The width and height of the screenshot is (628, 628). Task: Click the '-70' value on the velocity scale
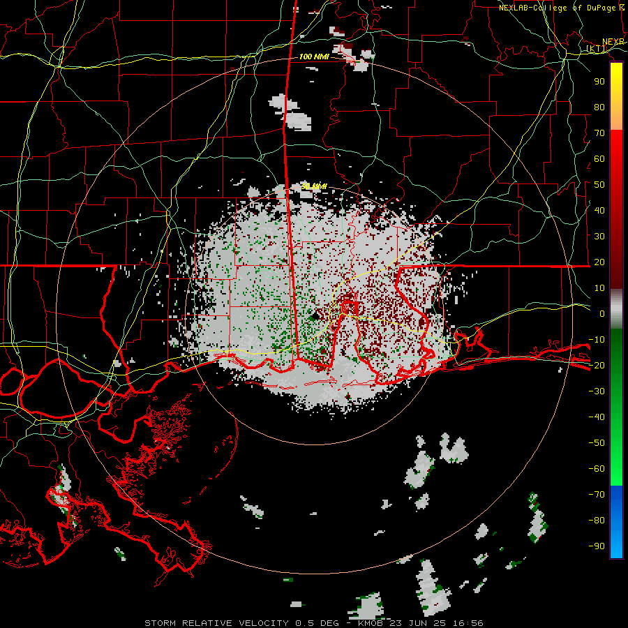click(597, 495)
